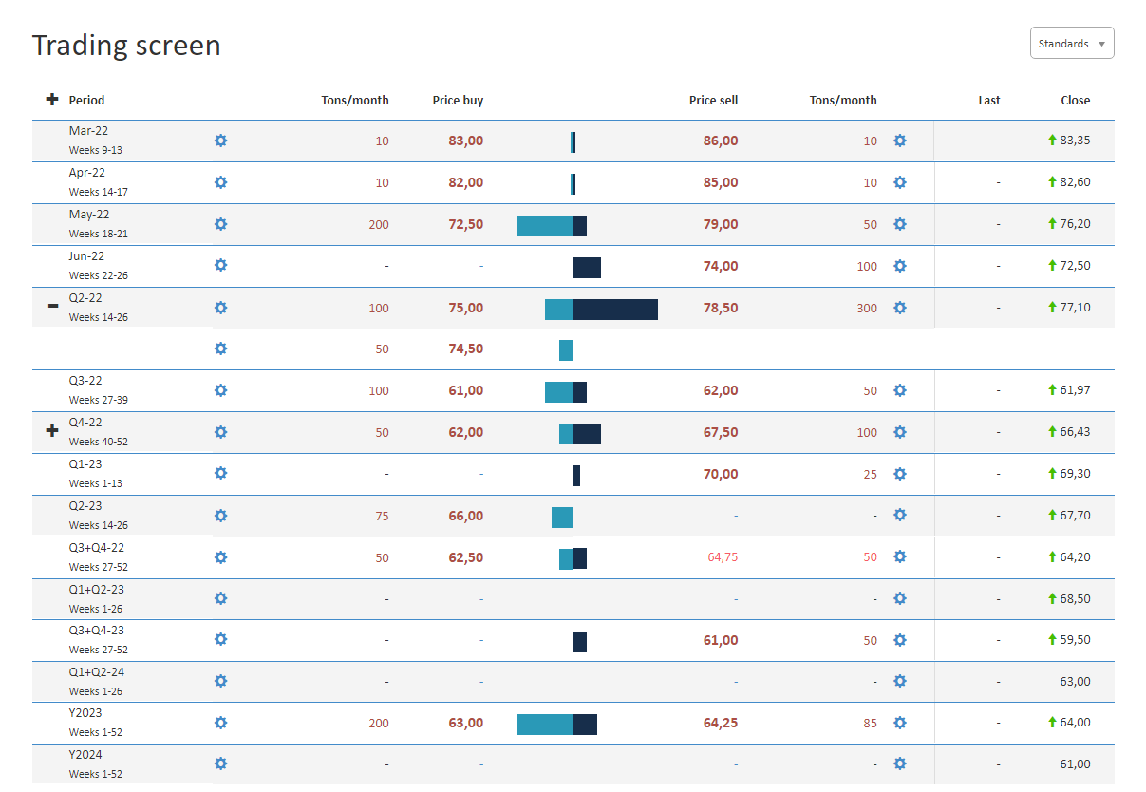
Task: Open sell-side settings gear for Mar-22
Action: click(900, 140)
